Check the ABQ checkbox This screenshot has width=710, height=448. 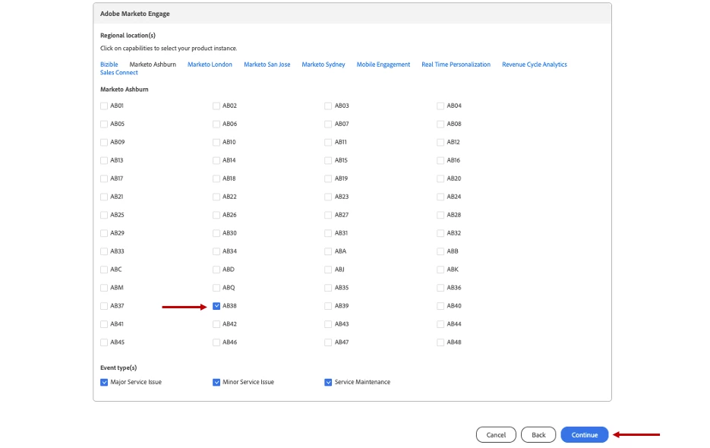point(216,288)
